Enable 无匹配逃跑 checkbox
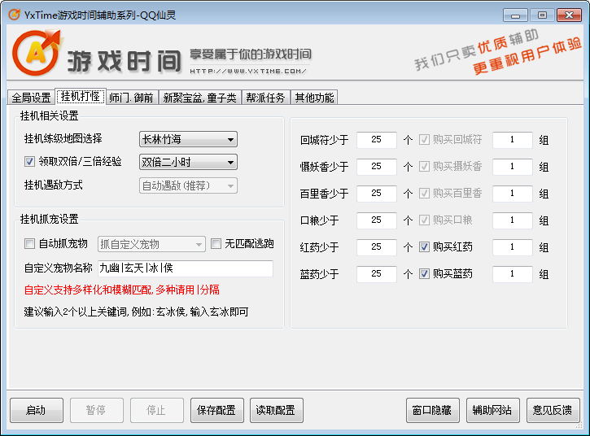This screenshot has height=436, width=590. 216,244
